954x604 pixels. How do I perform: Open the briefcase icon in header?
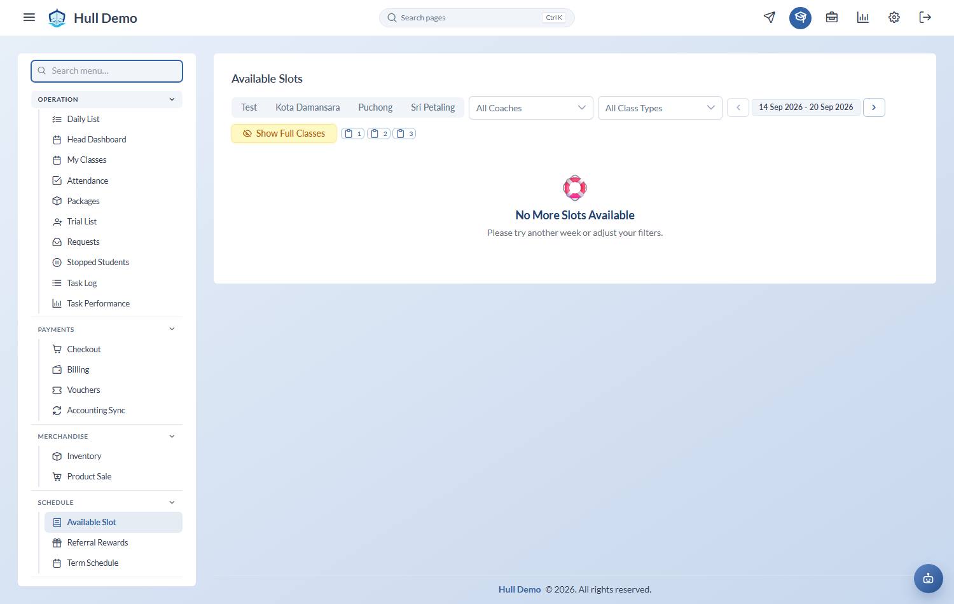click(x=832, y=17)
